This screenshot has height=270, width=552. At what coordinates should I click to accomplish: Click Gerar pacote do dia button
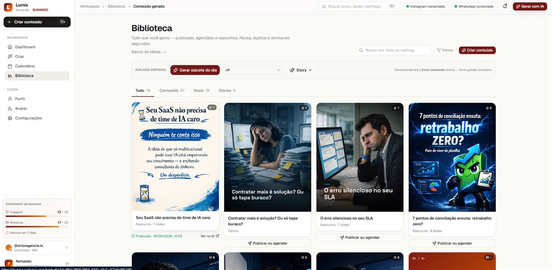coord(195,70)
